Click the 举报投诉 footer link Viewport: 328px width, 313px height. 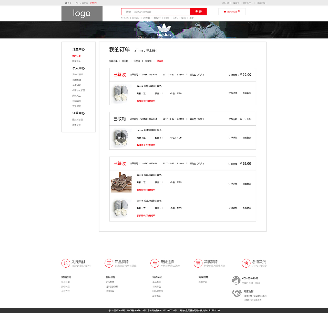coord(110,291)
